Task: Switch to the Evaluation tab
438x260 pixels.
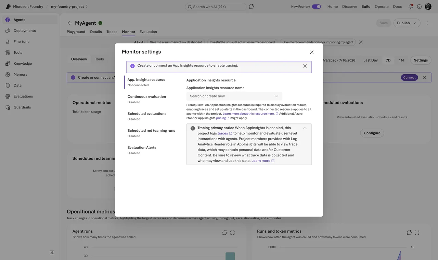Action: point(148,32)
